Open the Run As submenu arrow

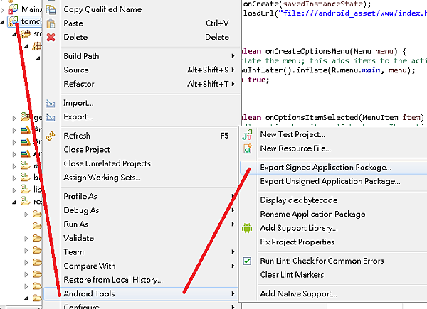tap(233, 224)
